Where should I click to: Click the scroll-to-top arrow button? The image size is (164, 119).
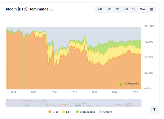[x=154, y=110]
